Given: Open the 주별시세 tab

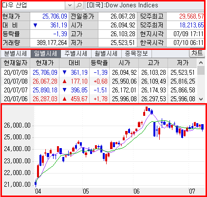Looking at the screenshot, I should [x=76, y=53].
